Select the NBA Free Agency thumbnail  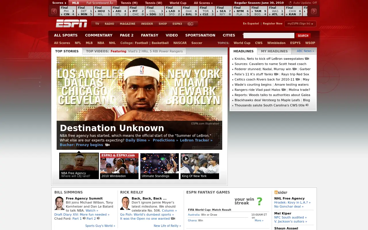click(79, 166)
